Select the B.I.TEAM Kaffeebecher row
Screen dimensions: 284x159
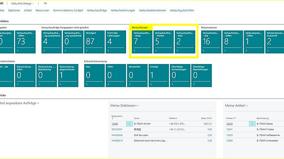point(254,135)
